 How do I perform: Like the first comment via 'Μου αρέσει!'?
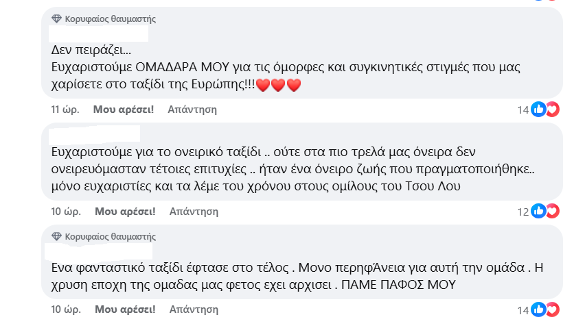124,110
